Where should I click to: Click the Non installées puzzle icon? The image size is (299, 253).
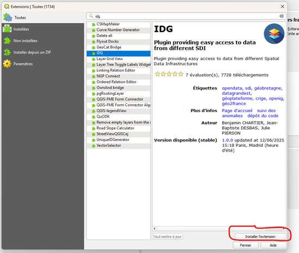click(x=7, y=41)
